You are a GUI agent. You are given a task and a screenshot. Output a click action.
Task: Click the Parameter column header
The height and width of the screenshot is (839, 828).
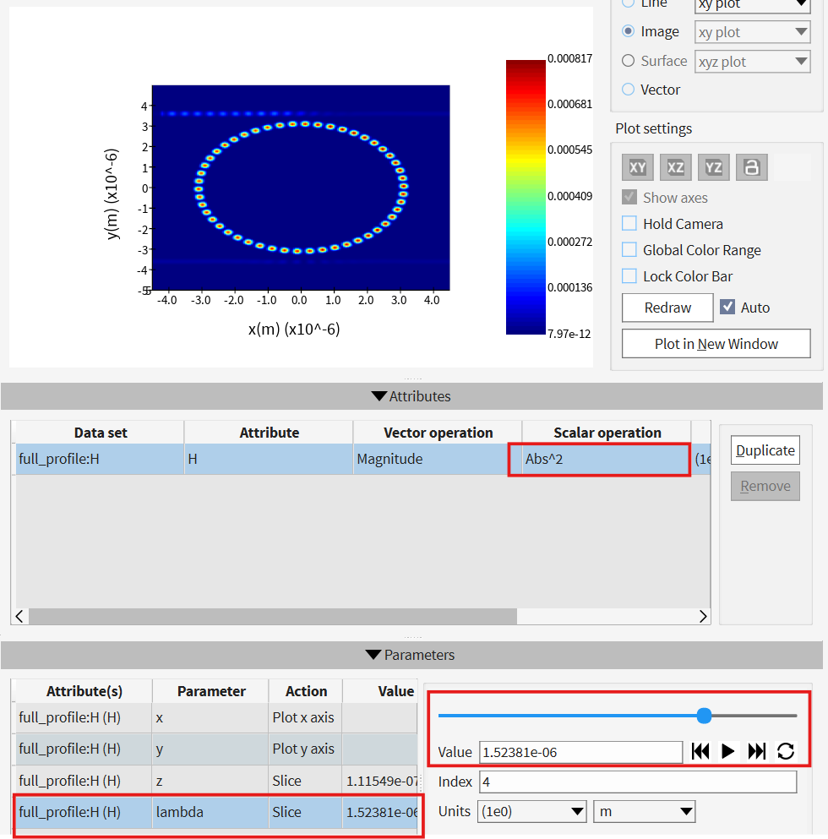[211, 691]
